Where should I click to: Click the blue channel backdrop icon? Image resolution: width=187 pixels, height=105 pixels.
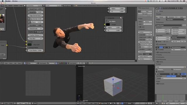[x=66, y=63]
